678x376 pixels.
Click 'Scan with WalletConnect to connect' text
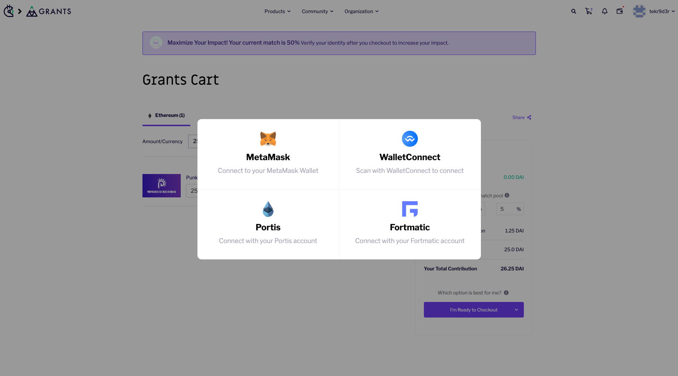[410, 170]
